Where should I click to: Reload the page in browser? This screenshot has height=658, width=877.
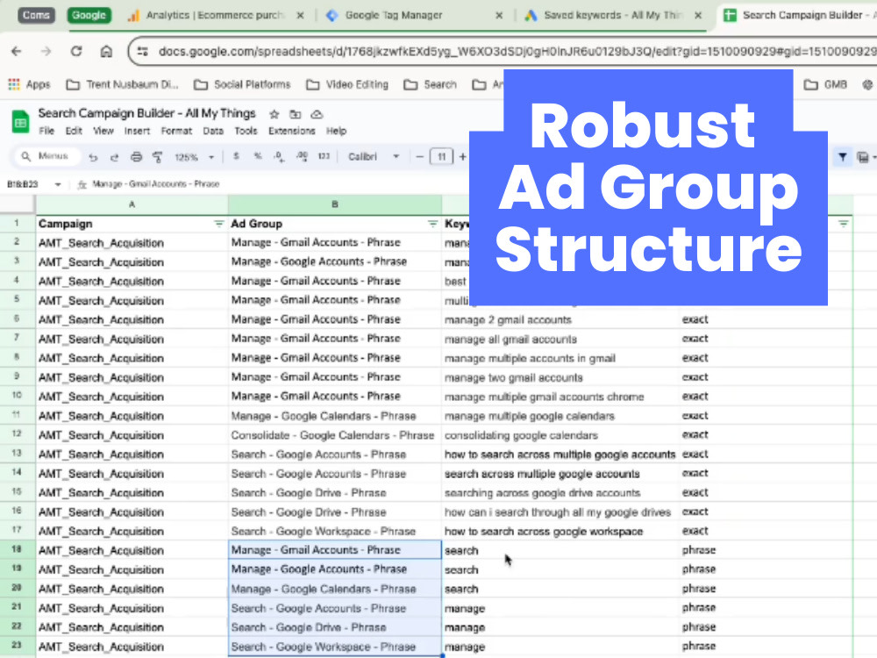[x=76, y=52]
